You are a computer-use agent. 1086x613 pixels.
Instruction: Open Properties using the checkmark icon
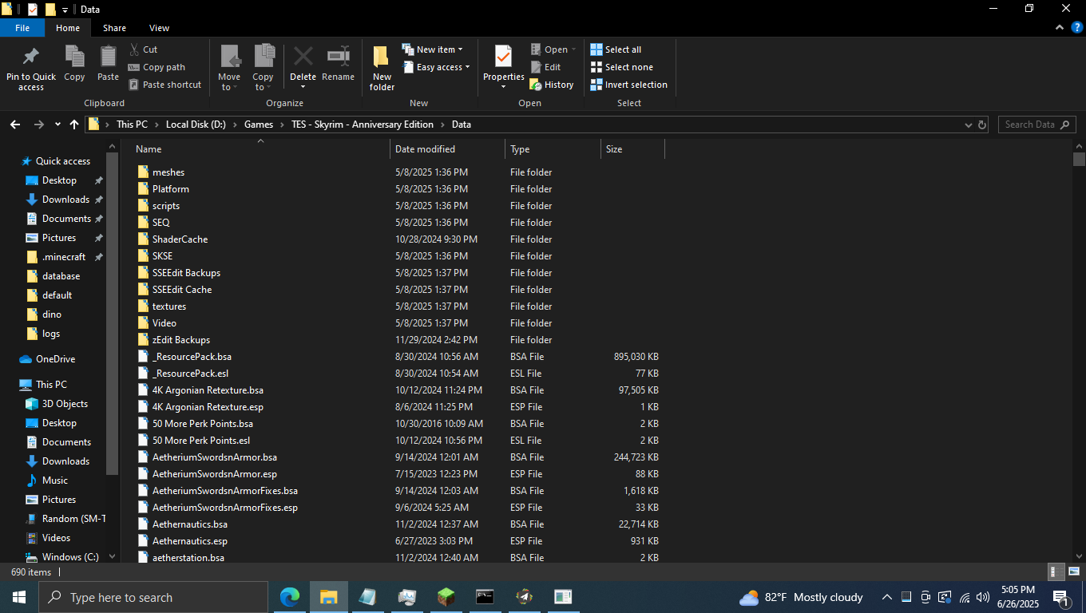click(x=503, y=57)
